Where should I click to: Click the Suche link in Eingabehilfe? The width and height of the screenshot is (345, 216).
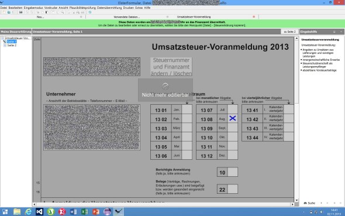(311, 203)
